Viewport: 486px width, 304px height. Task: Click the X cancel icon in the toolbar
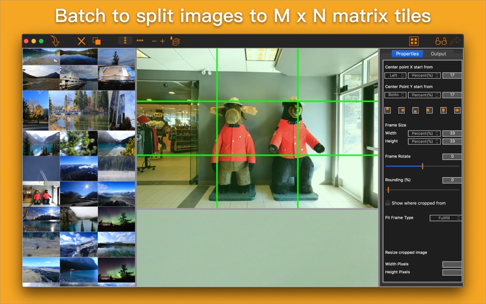pyautogui.click(x=81, y=41)
